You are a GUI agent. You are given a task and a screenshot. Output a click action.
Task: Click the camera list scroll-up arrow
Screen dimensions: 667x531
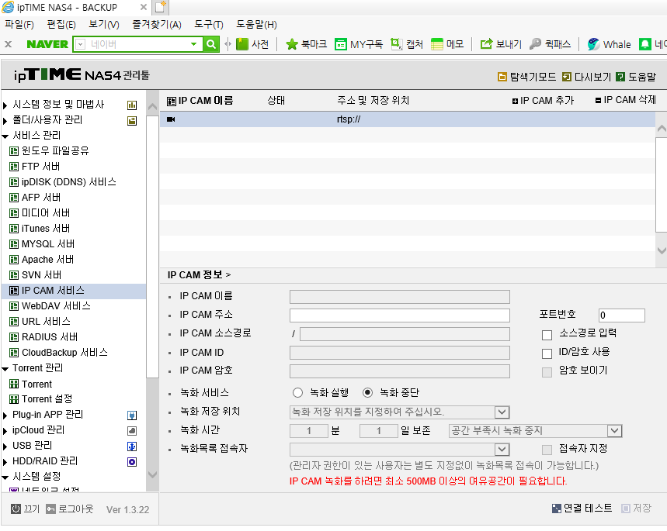662,128
